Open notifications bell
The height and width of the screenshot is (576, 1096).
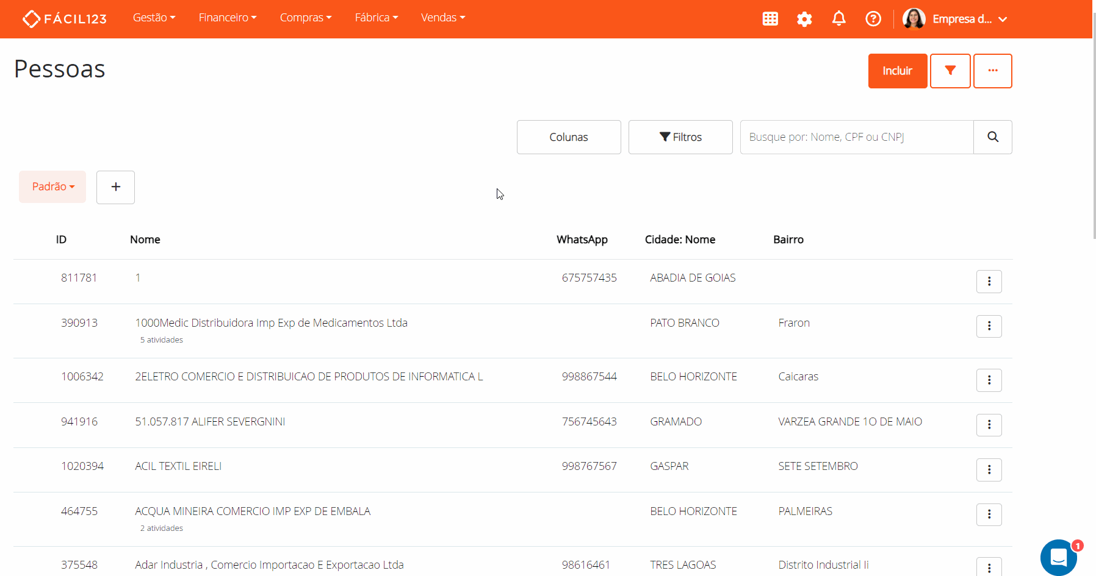coord(839,19)
